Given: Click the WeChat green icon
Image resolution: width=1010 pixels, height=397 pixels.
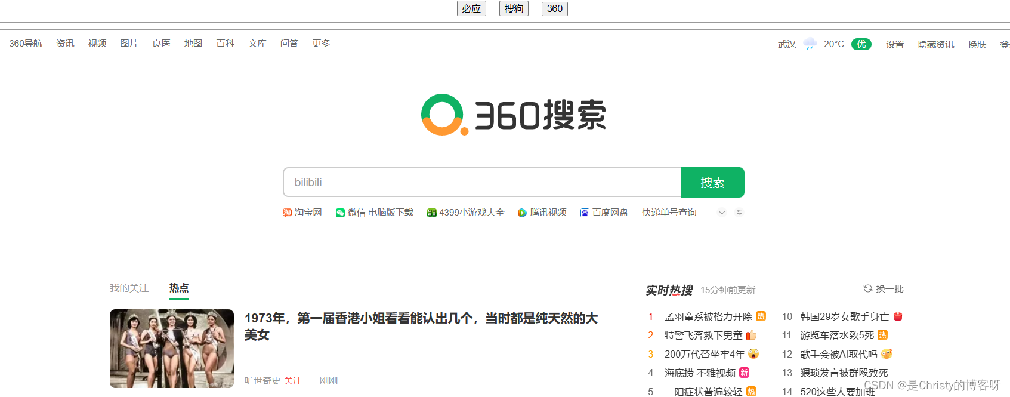Looking at the screenshot, I should 340,213.
